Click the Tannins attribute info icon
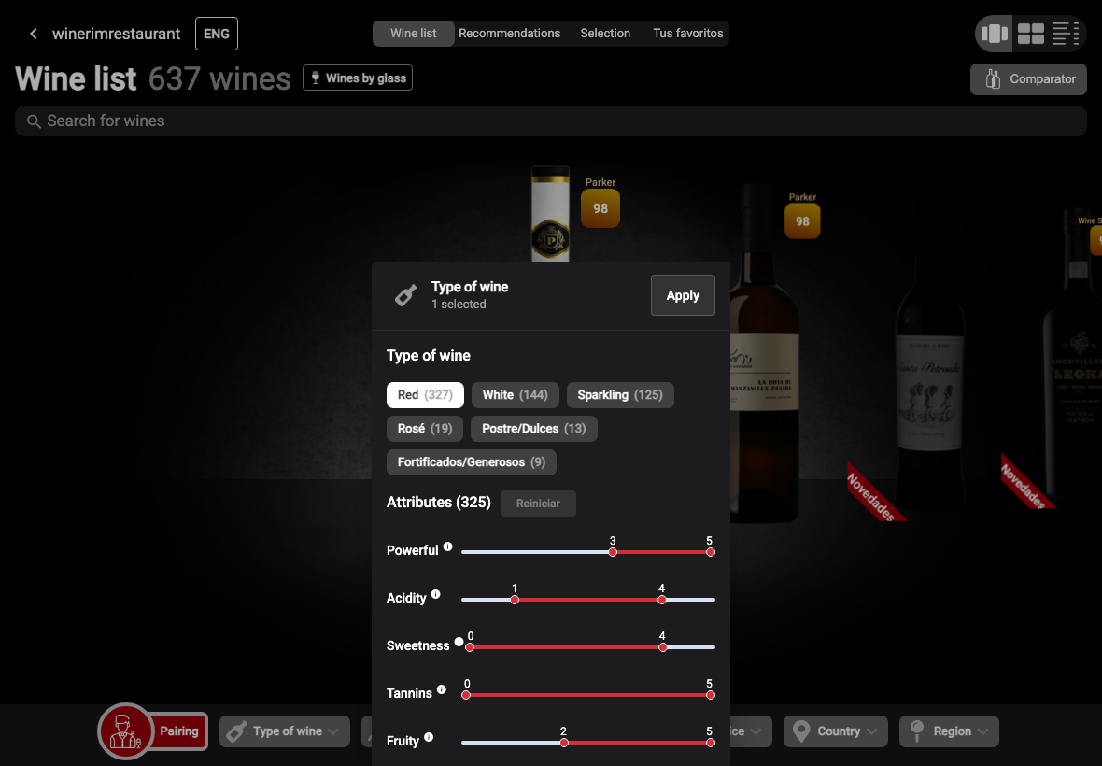This screenshot has height=766, width=1102. pos(442,689)
